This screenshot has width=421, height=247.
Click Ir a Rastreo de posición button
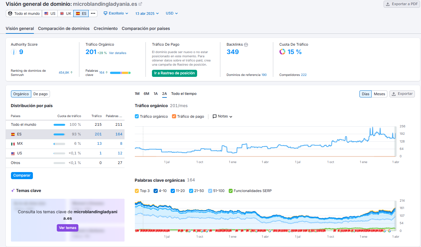tap(174, 73)
